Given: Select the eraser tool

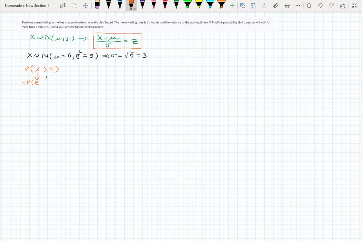Looking at the screenshot, I should click(97, 5).
